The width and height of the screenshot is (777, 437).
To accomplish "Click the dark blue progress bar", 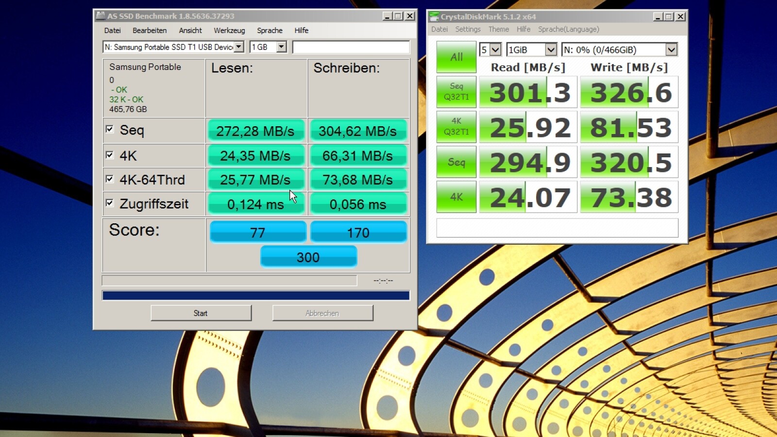I will pos(256,295).
